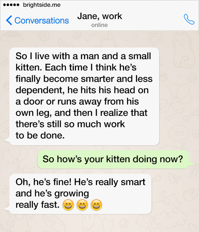Viewport: 199px width, 232px height.
Task: Tap the phone call icon
Action: [x=189, y=19]
